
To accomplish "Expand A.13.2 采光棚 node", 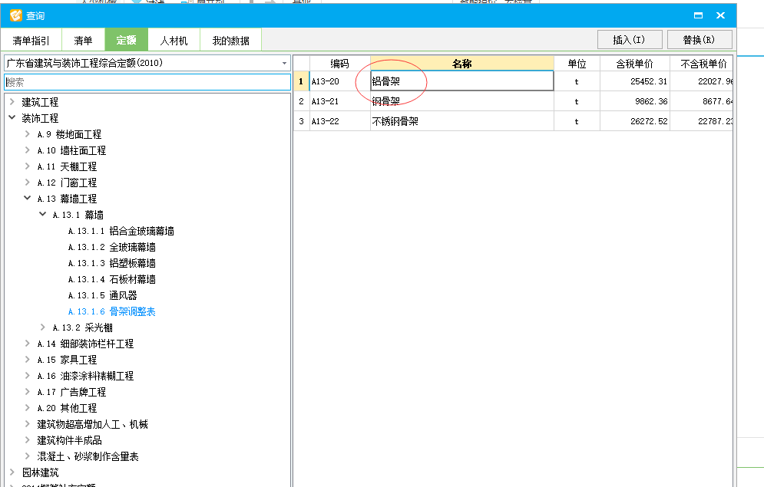I will click(43, 327).
